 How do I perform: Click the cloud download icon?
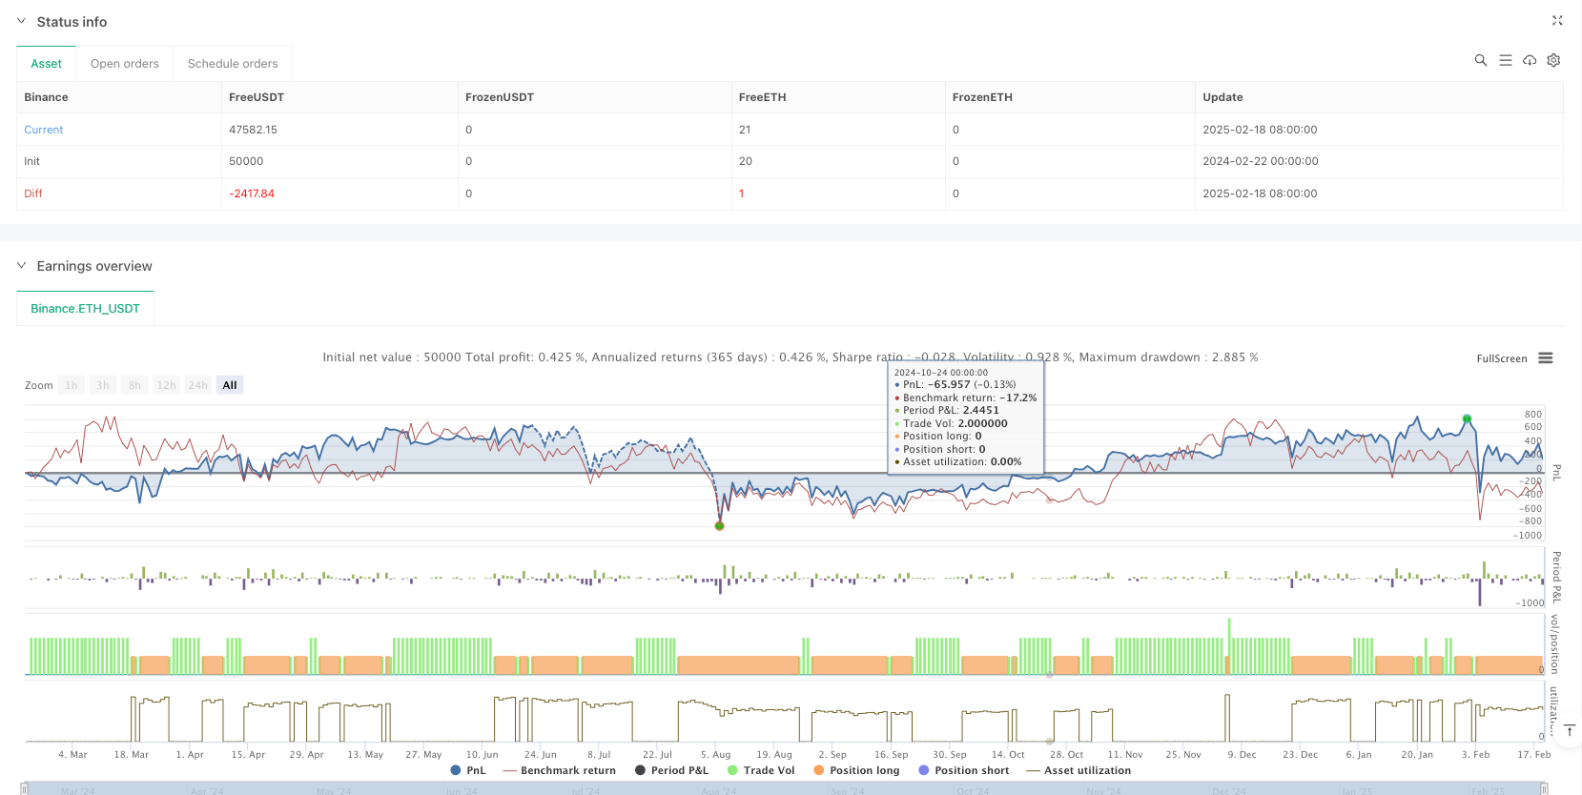[x=1530, y=60]
